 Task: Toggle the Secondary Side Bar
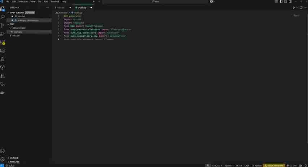pyautogui.click(x=290, y=1)
